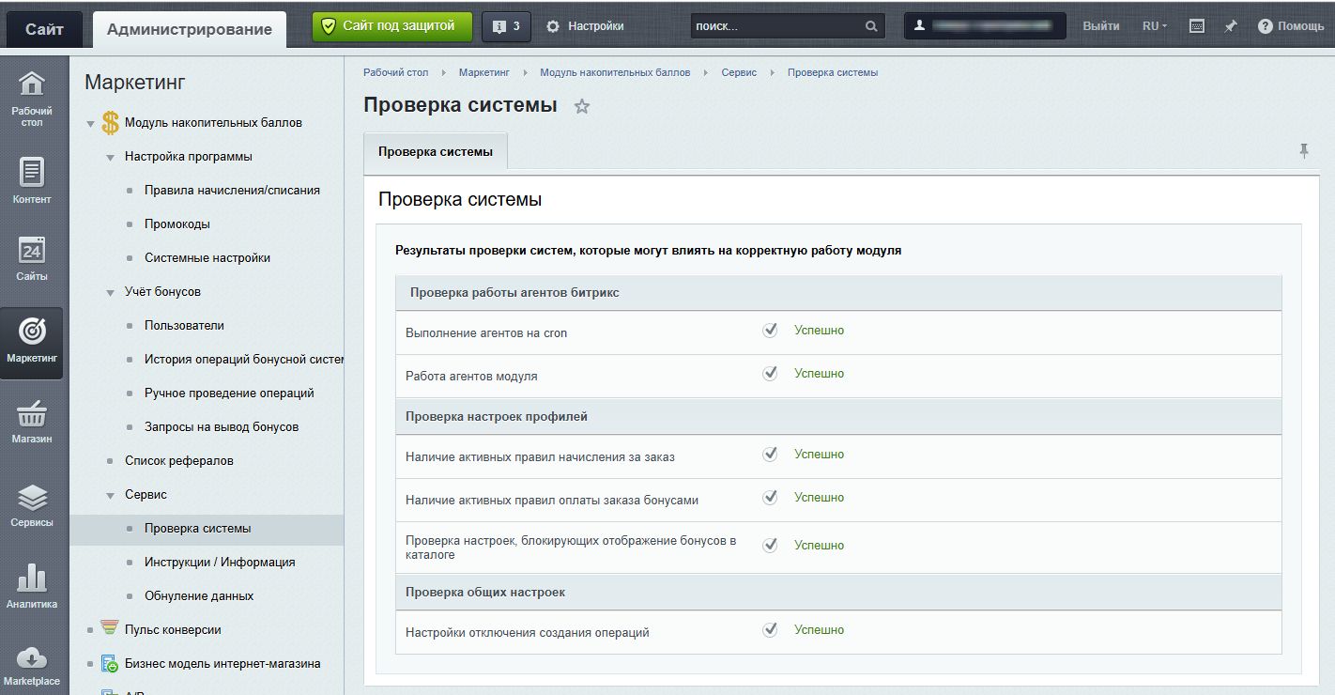Open the RU language dropdown

pyautogui.click(x=1155, y=26)
